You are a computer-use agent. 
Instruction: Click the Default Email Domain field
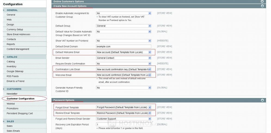tap(124, 47)
